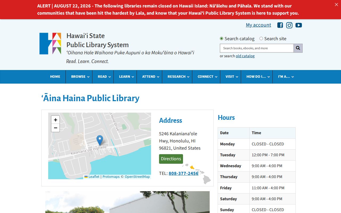This screenshot has width=341, height=213.
Task: Click the Hours section heading
Action: (x=226, y=118)
